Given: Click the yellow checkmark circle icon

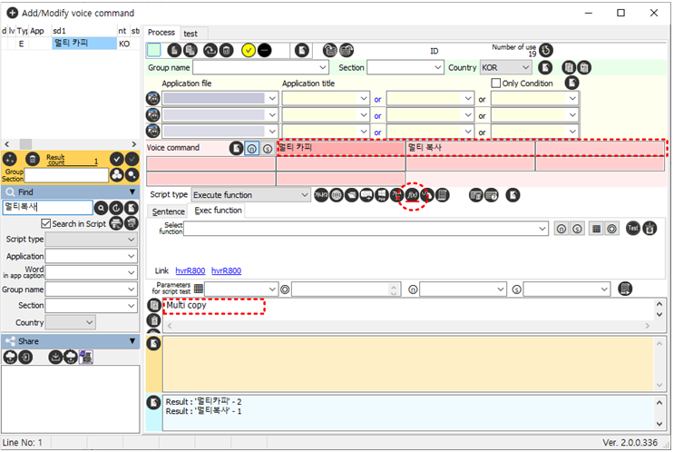Looking at the screenshot, I should click(x=249, y=50).
